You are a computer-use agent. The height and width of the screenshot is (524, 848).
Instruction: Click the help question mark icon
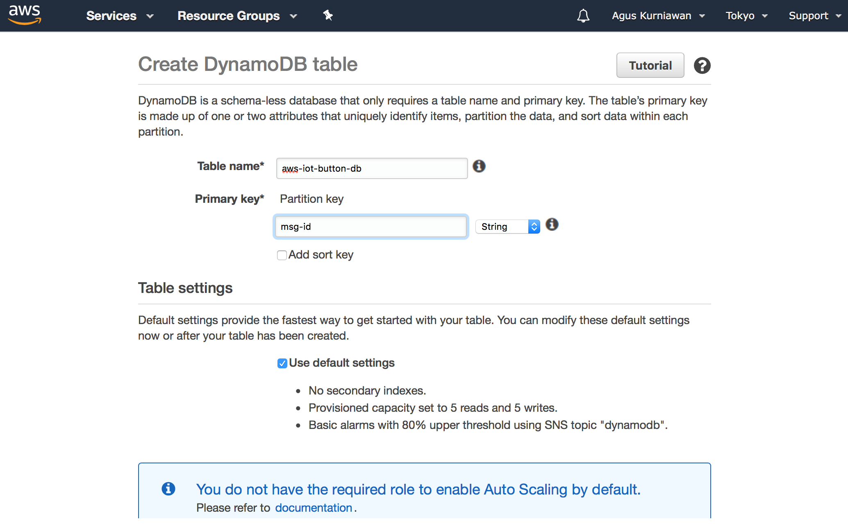point(702,66)
